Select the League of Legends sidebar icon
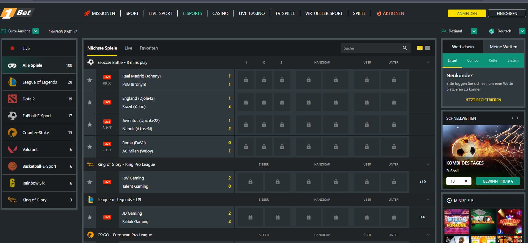Screen dimensions: 528x243 click(x=12, y=82)
